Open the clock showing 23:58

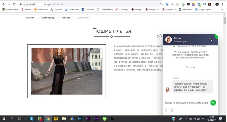tap(212, 119)
